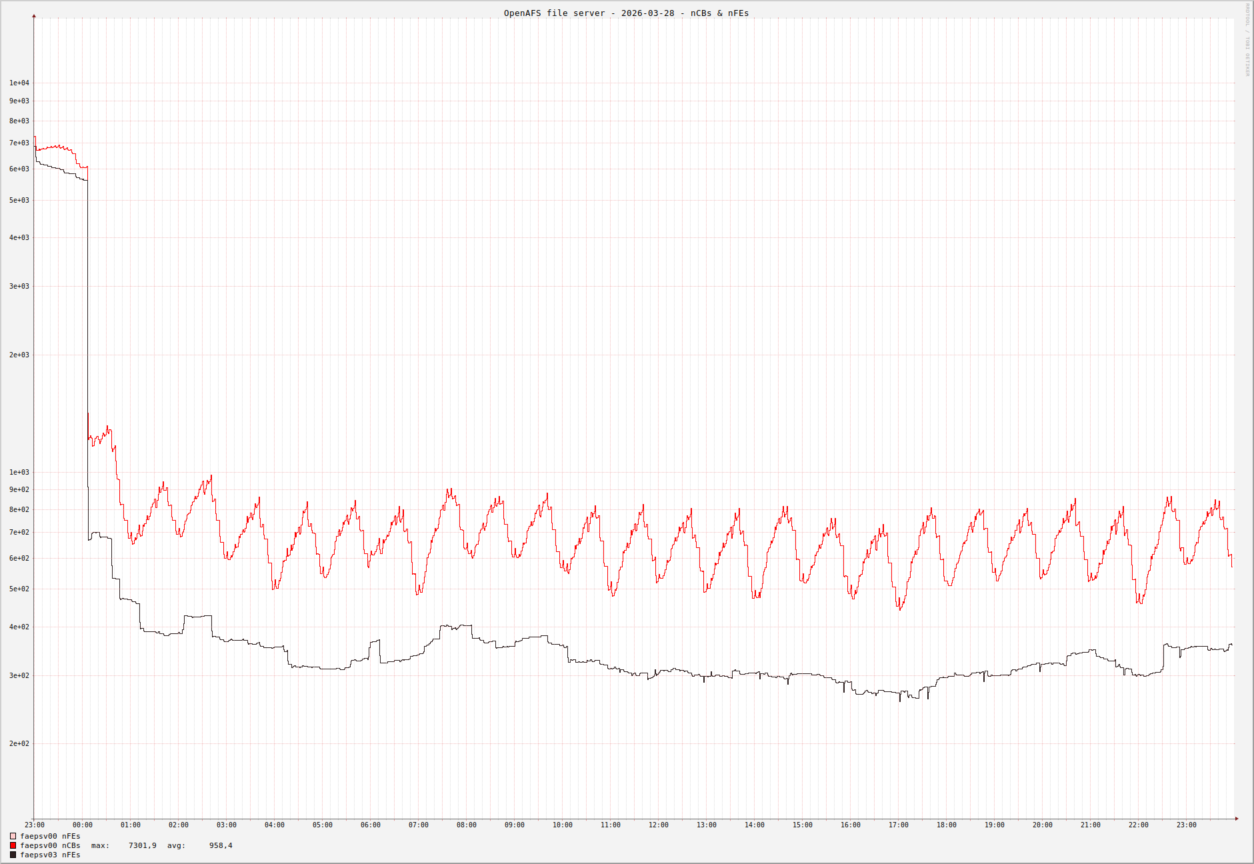Click the 1e+04 y-axis label
This screenshot has width=1254, height=864.
point(19,83)
